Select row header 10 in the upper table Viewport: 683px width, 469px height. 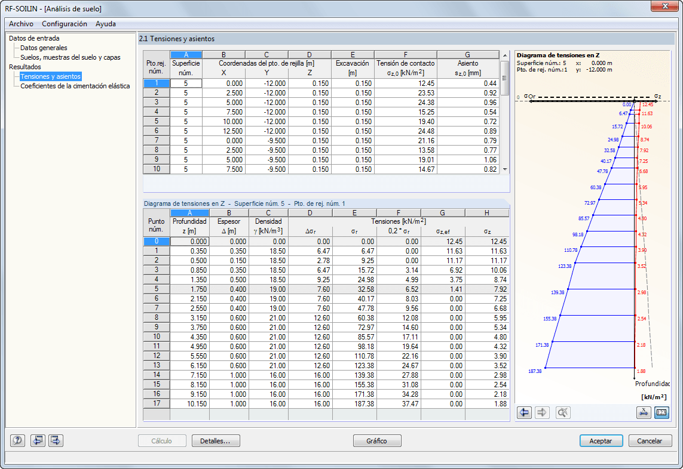click(x=157, y=169)
